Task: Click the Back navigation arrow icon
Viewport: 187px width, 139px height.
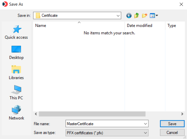Action: pyautogui.click(x=129, y=16)
